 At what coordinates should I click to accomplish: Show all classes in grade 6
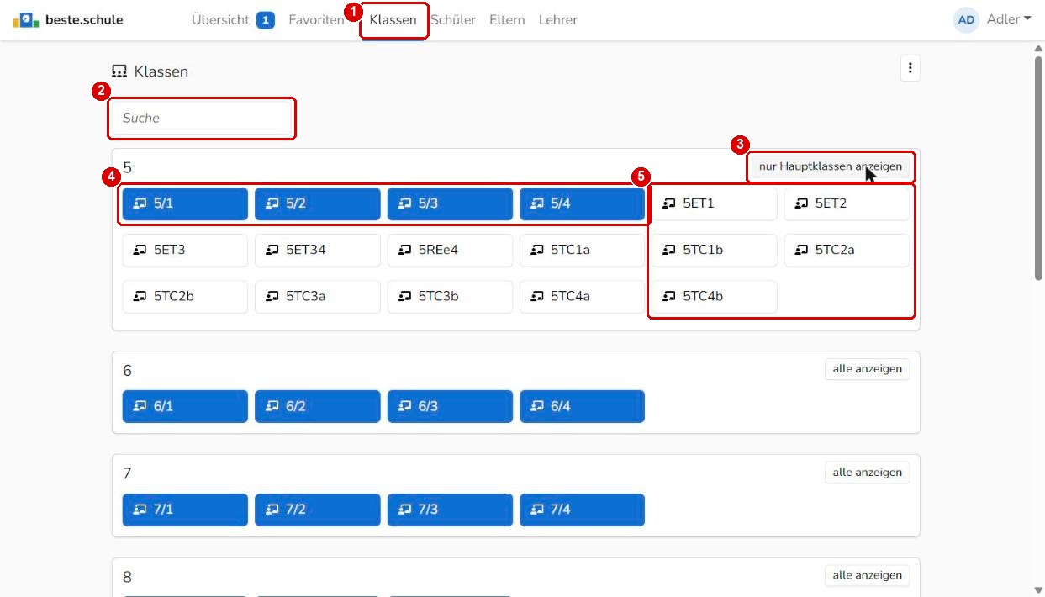867,369
